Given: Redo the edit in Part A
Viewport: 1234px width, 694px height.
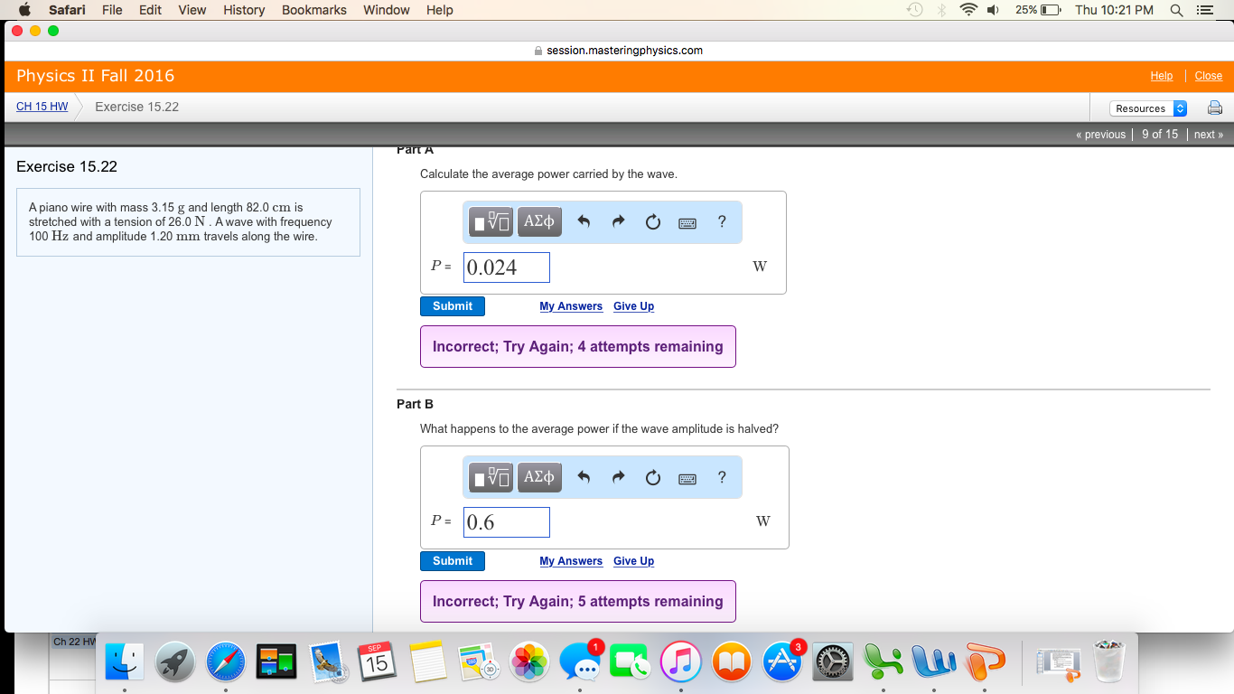Looking at the screenshot, I should coord(619,221).
